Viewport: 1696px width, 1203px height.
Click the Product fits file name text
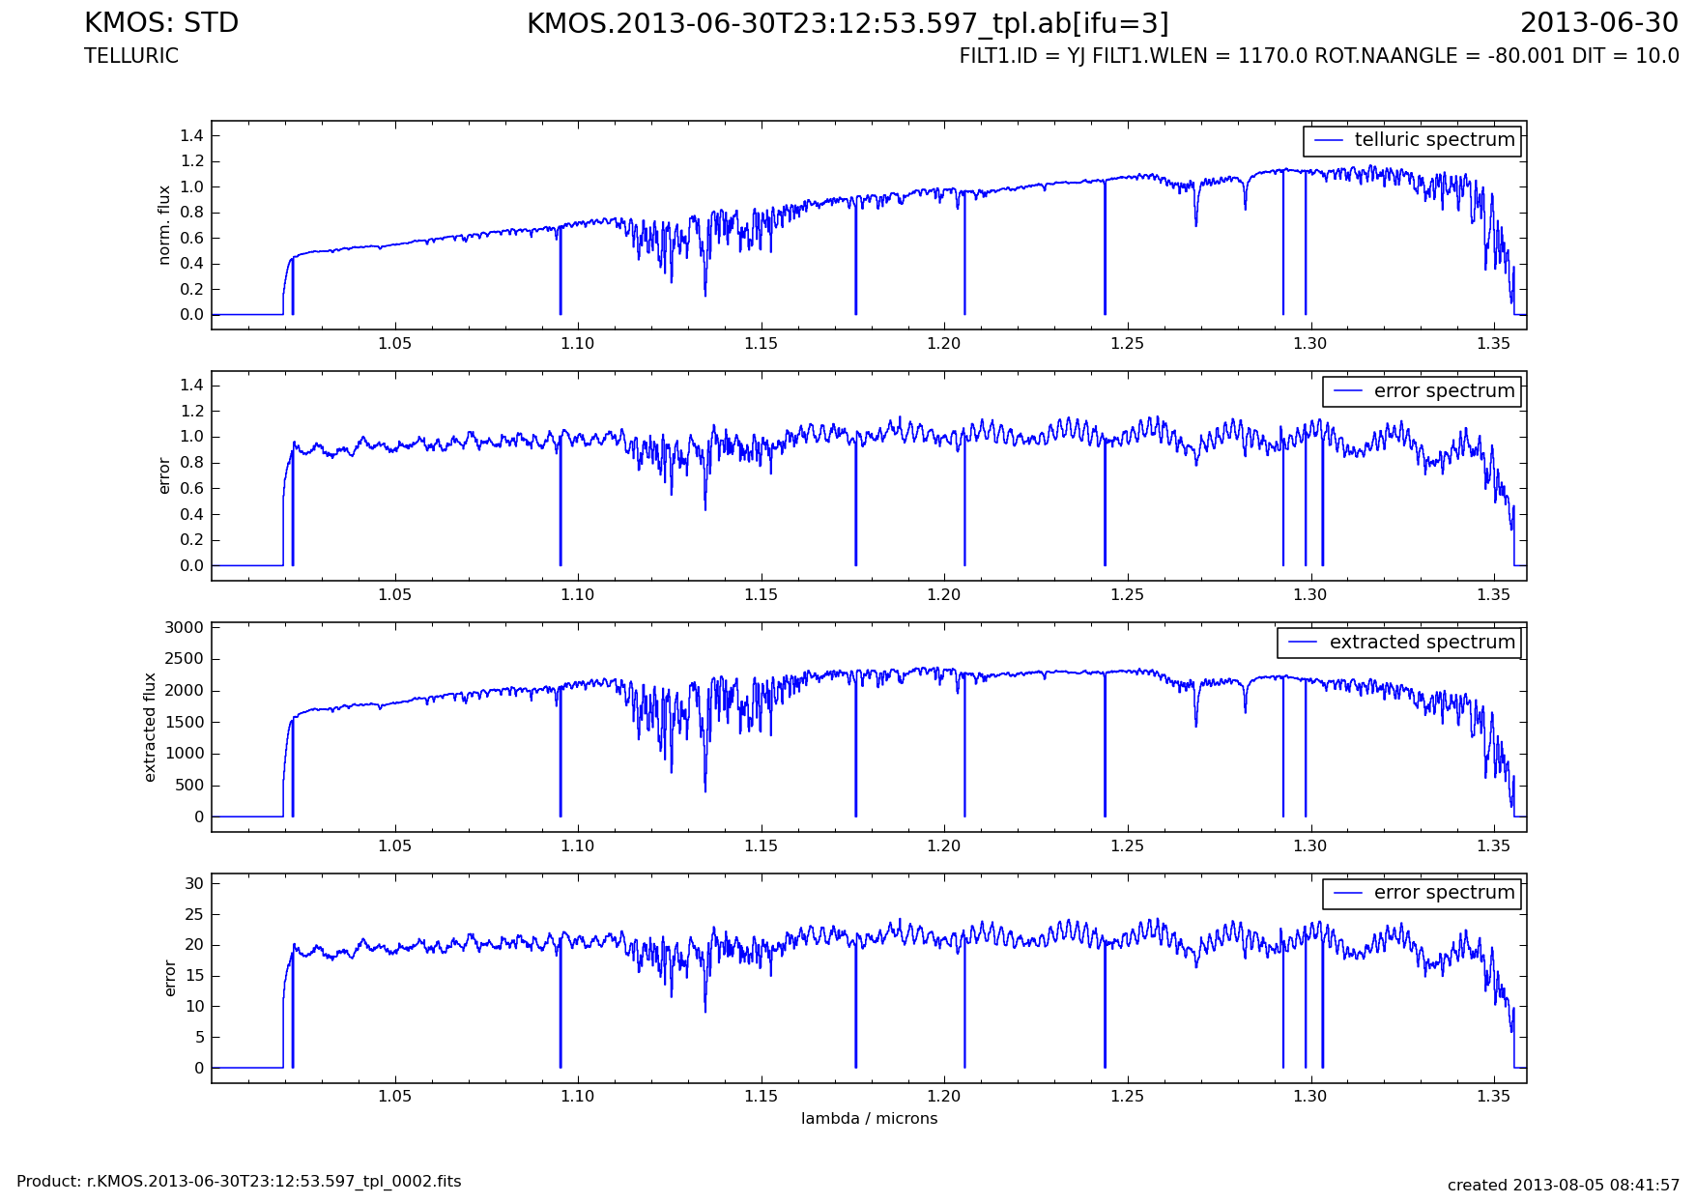click(239, 1182)
